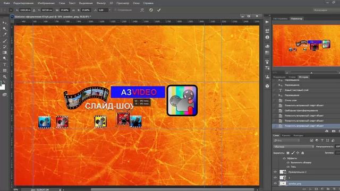Select the Quick Selection tool
The width and height of the screenshot is (340, 191).
4,28
